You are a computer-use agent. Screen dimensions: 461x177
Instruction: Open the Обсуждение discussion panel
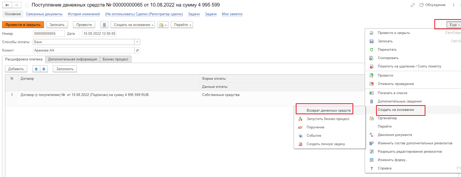click(x=432, y=5)
